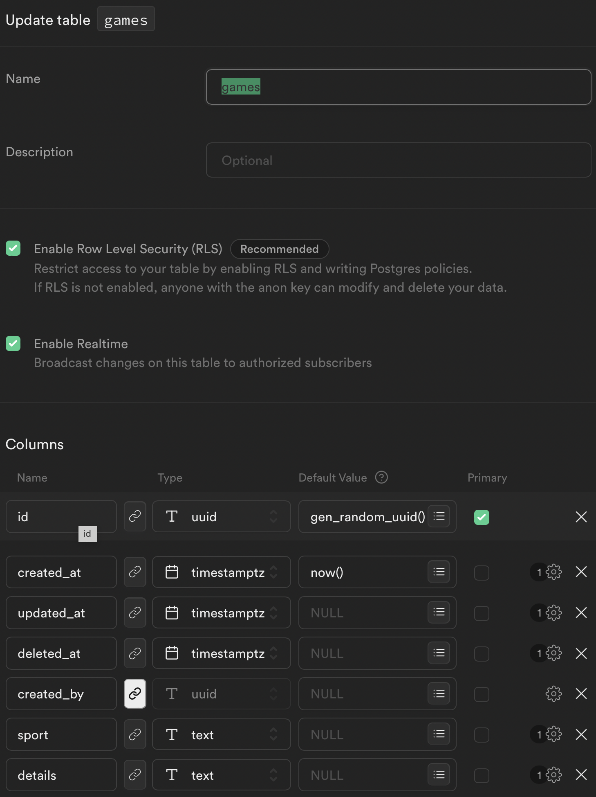
Task: Focus the optional Description field
Action: [398, 160]
